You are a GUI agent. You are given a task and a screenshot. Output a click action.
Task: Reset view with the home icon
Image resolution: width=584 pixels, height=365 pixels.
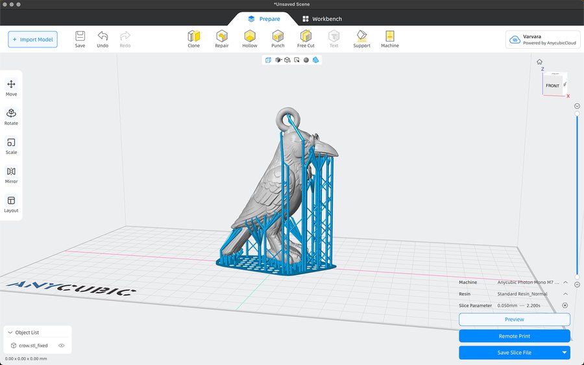[x=539, y=62]
